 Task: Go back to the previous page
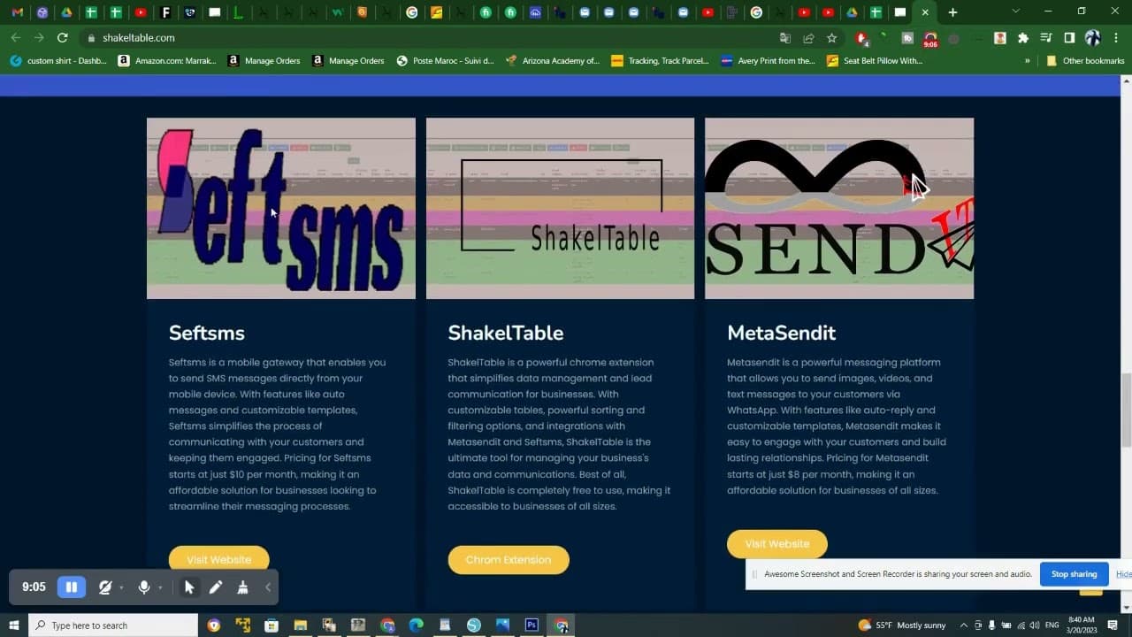15,38
